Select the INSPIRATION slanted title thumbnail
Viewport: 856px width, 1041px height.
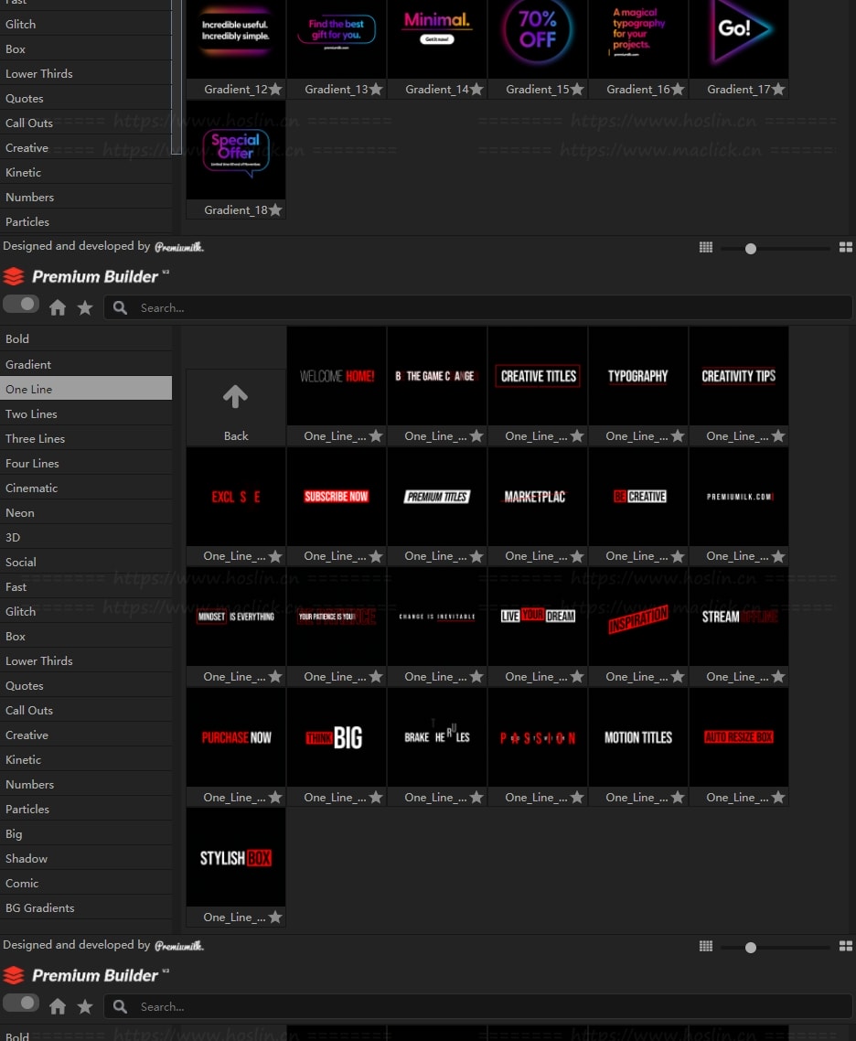pyautogui.click(x=638, y=617)
